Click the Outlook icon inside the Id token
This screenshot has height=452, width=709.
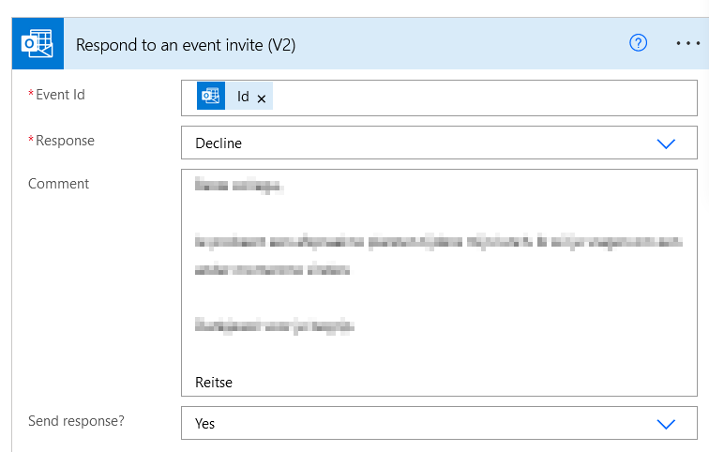click(210, 97)
